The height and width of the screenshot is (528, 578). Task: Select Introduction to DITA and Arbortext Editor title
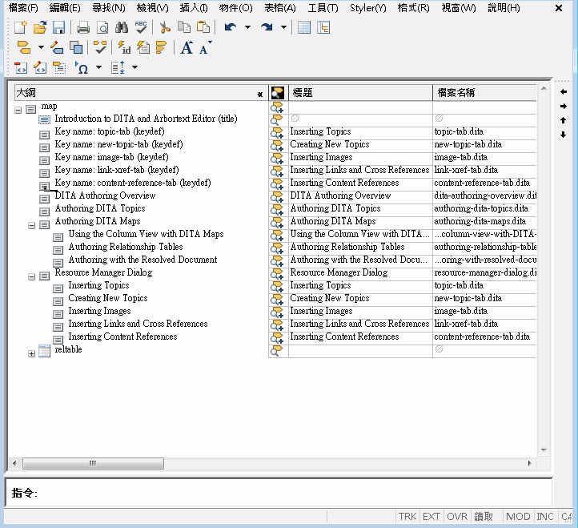coord(146,119)
